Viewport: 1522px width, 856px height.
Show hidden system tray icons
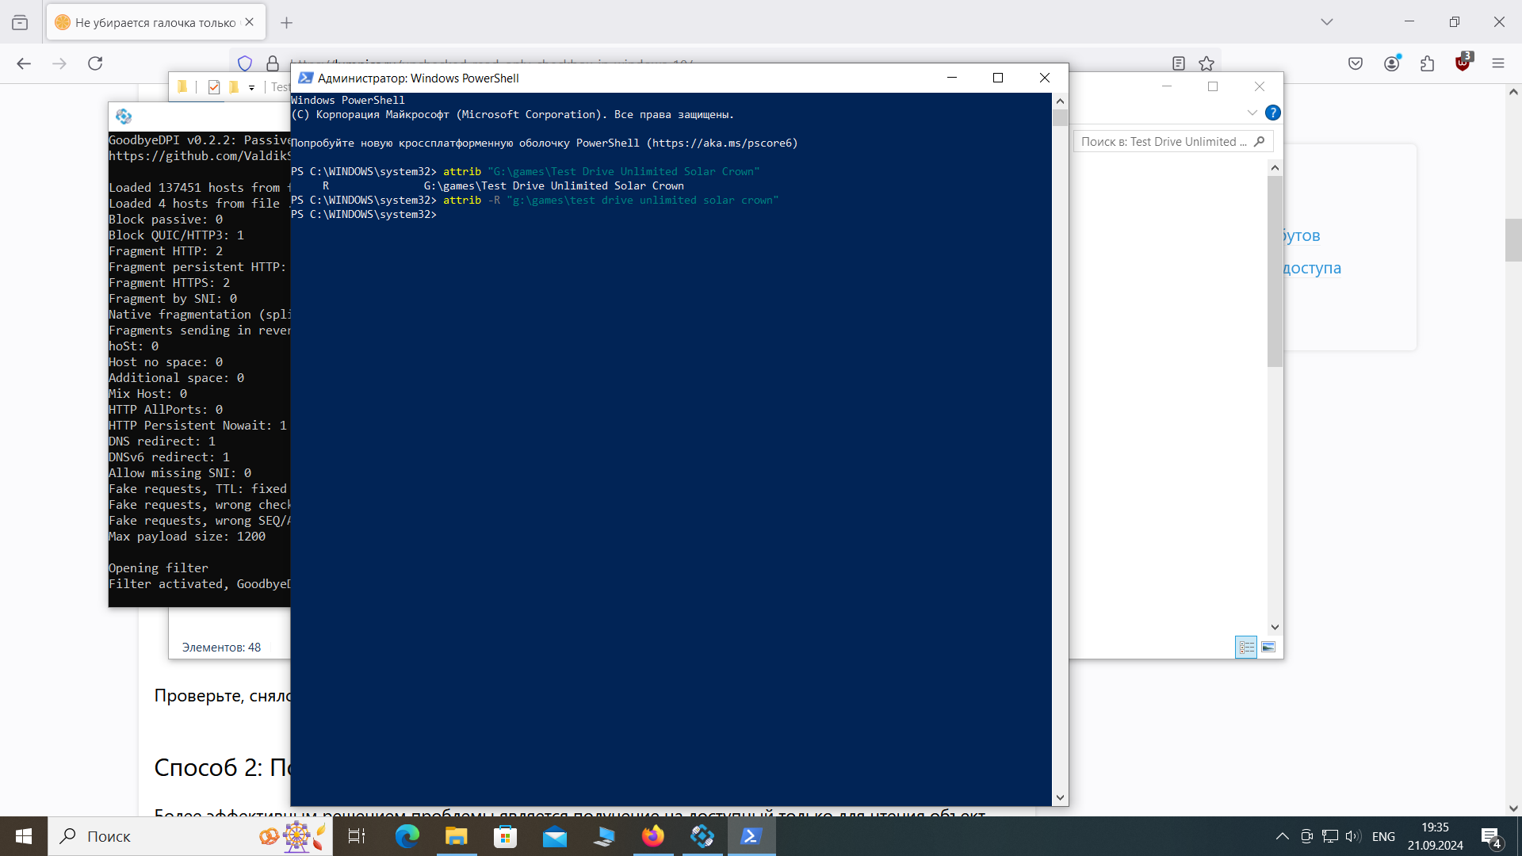[x=1282, y=836]
